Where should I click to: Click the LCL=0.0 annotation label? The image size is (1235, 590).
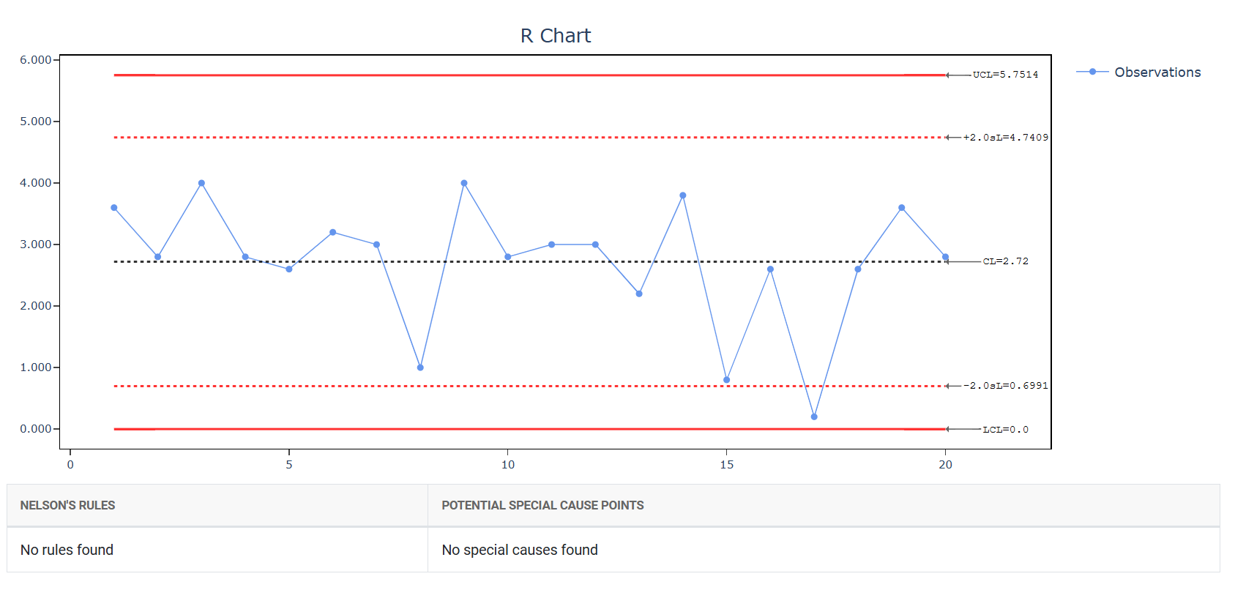pos(1005,430)
